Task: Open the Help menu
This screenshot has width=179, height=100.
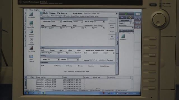Action: coord(43,10)
